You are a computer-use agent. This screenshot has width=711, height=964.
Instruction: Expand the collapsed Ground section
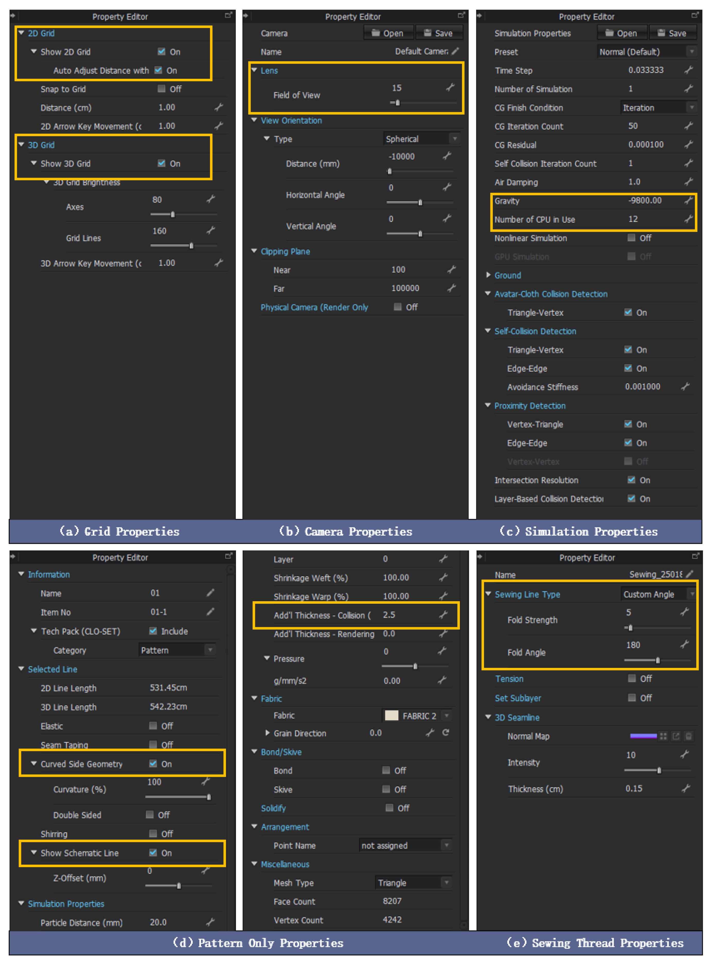[488, 275]
